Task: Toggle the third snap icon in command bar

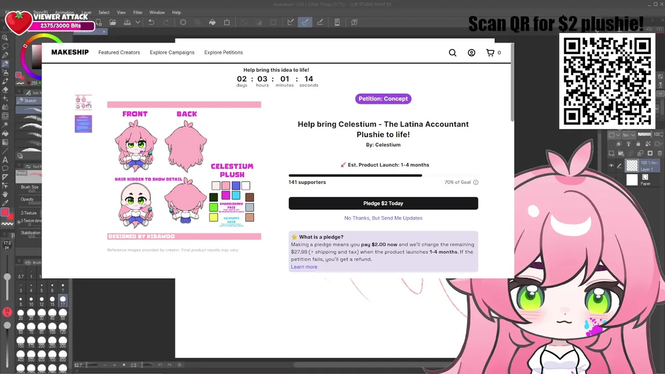Action: coord(320,22)
